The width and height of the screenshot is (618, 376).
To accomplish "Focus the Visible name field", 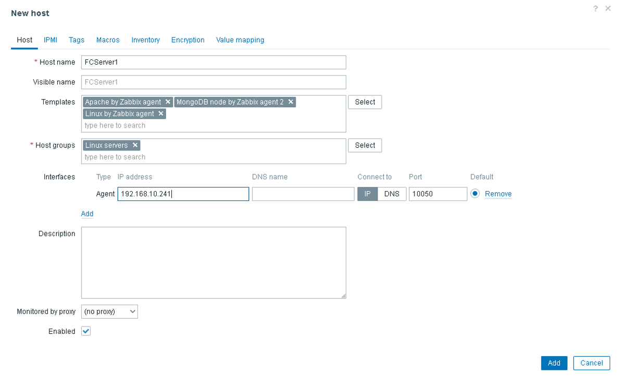I will (x=213, y=82).
